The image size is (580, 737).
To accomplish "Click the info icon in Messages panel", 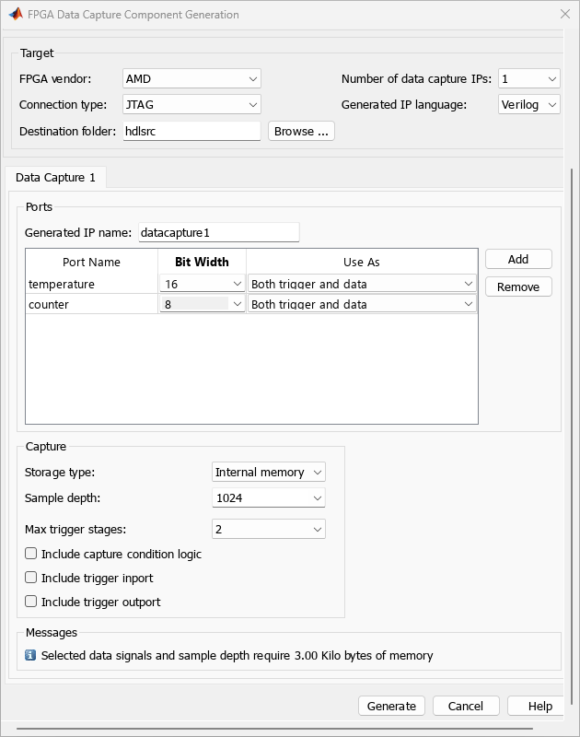I will [x=30, y=656].
